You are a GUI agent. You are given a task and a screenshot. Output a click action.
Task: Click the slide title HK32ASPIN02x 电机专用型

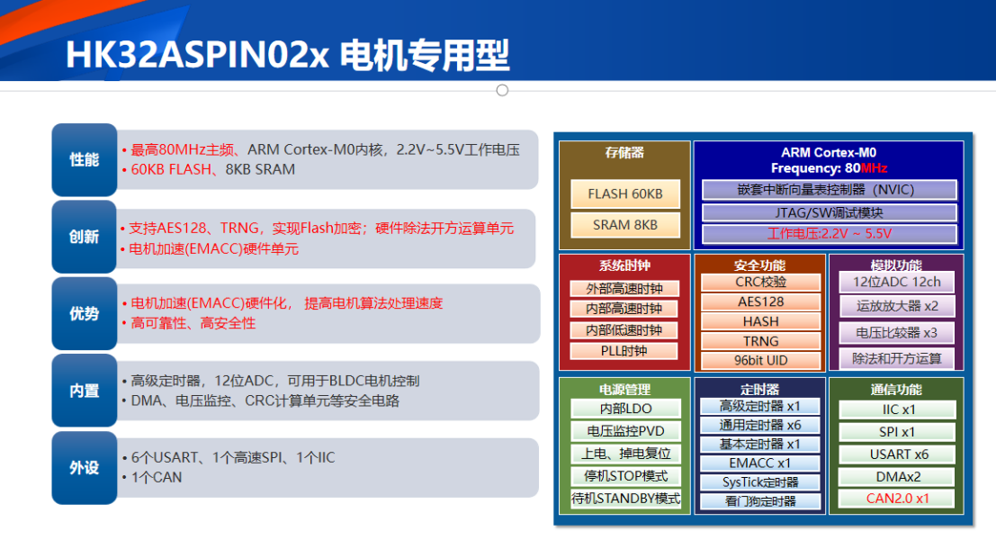coord(288,55)
